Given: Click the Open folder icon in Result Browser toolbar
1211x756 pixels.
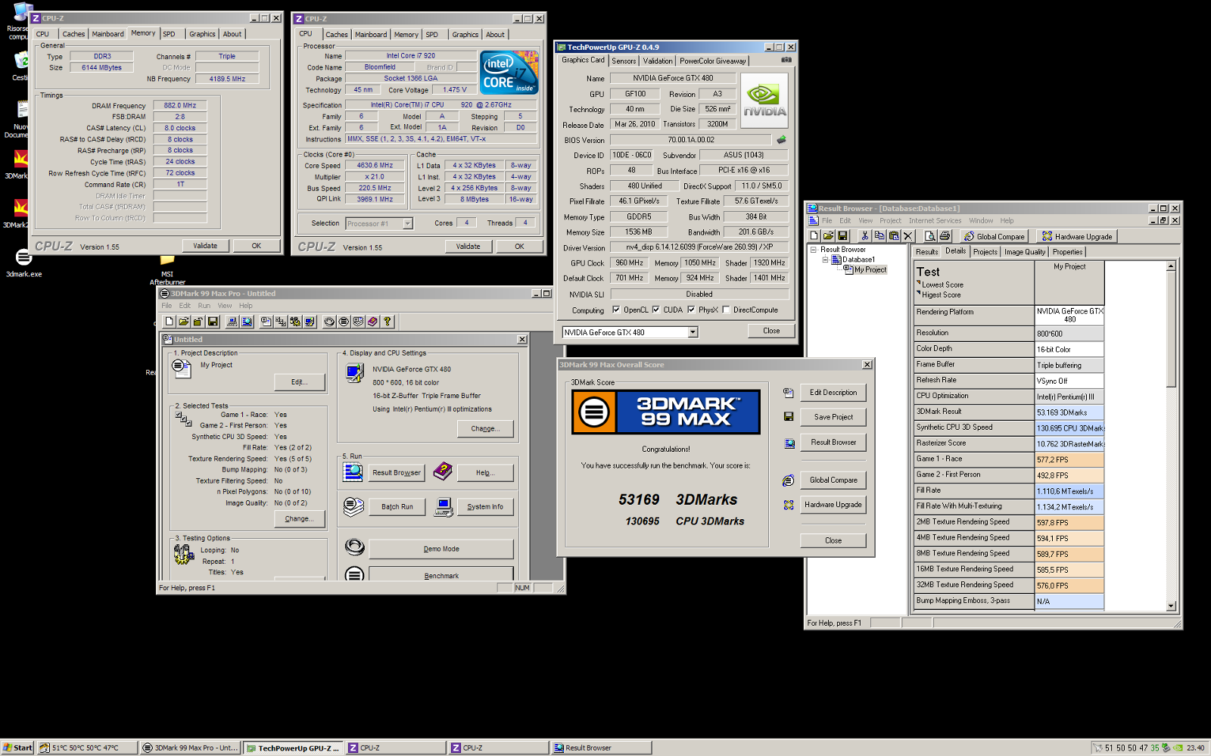Looking at the screenshot, I should pyautogui.click(x=829, y=236).
